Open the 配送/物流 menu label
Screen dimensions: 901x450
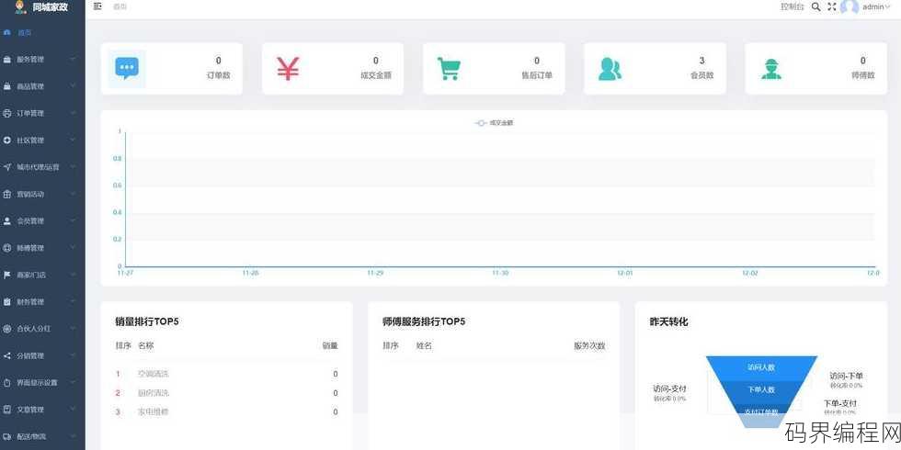point(31,437)
